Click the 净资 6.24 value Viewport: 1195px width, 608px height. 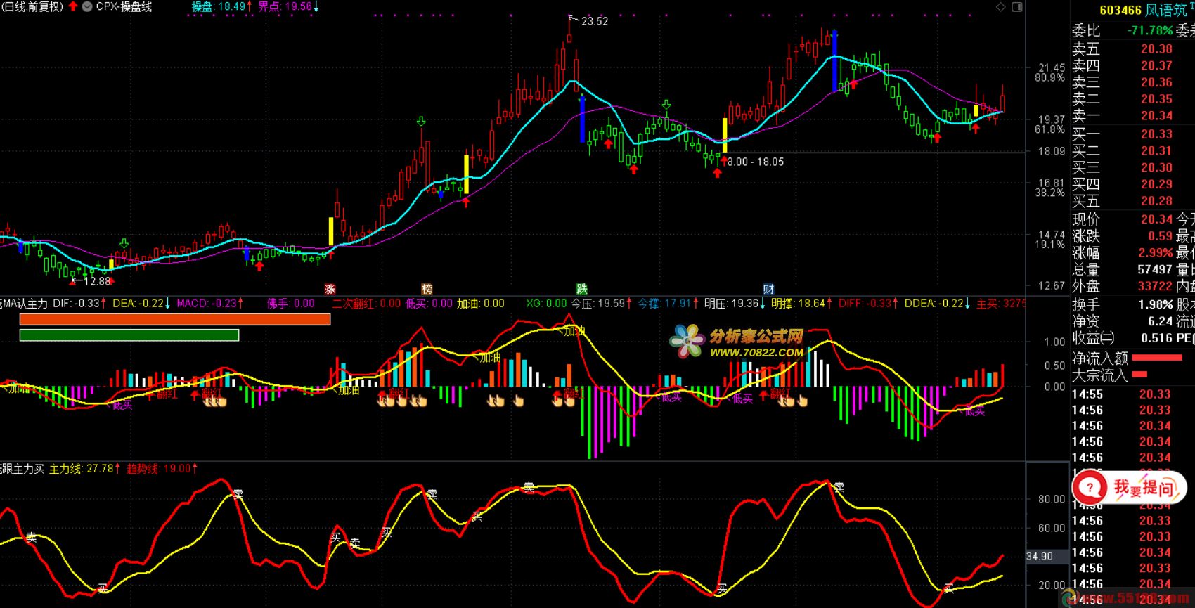(x=1161, y=321)
